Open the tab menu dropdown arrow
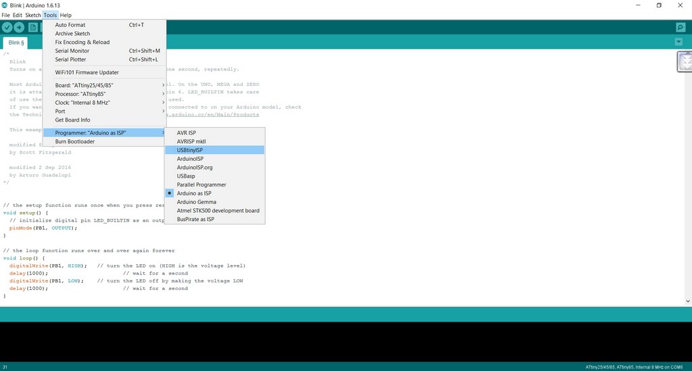The width and height of the screenshot is (692, 371). pyautogui.click(x=678, y=42)
